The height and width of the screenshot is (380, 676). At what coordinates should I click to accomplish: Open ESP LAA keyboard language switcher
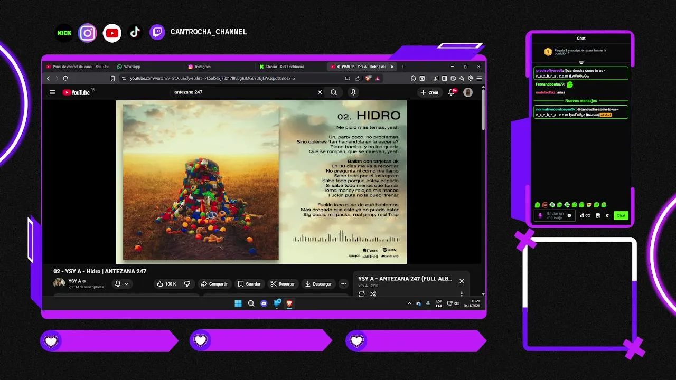[439, 303]
